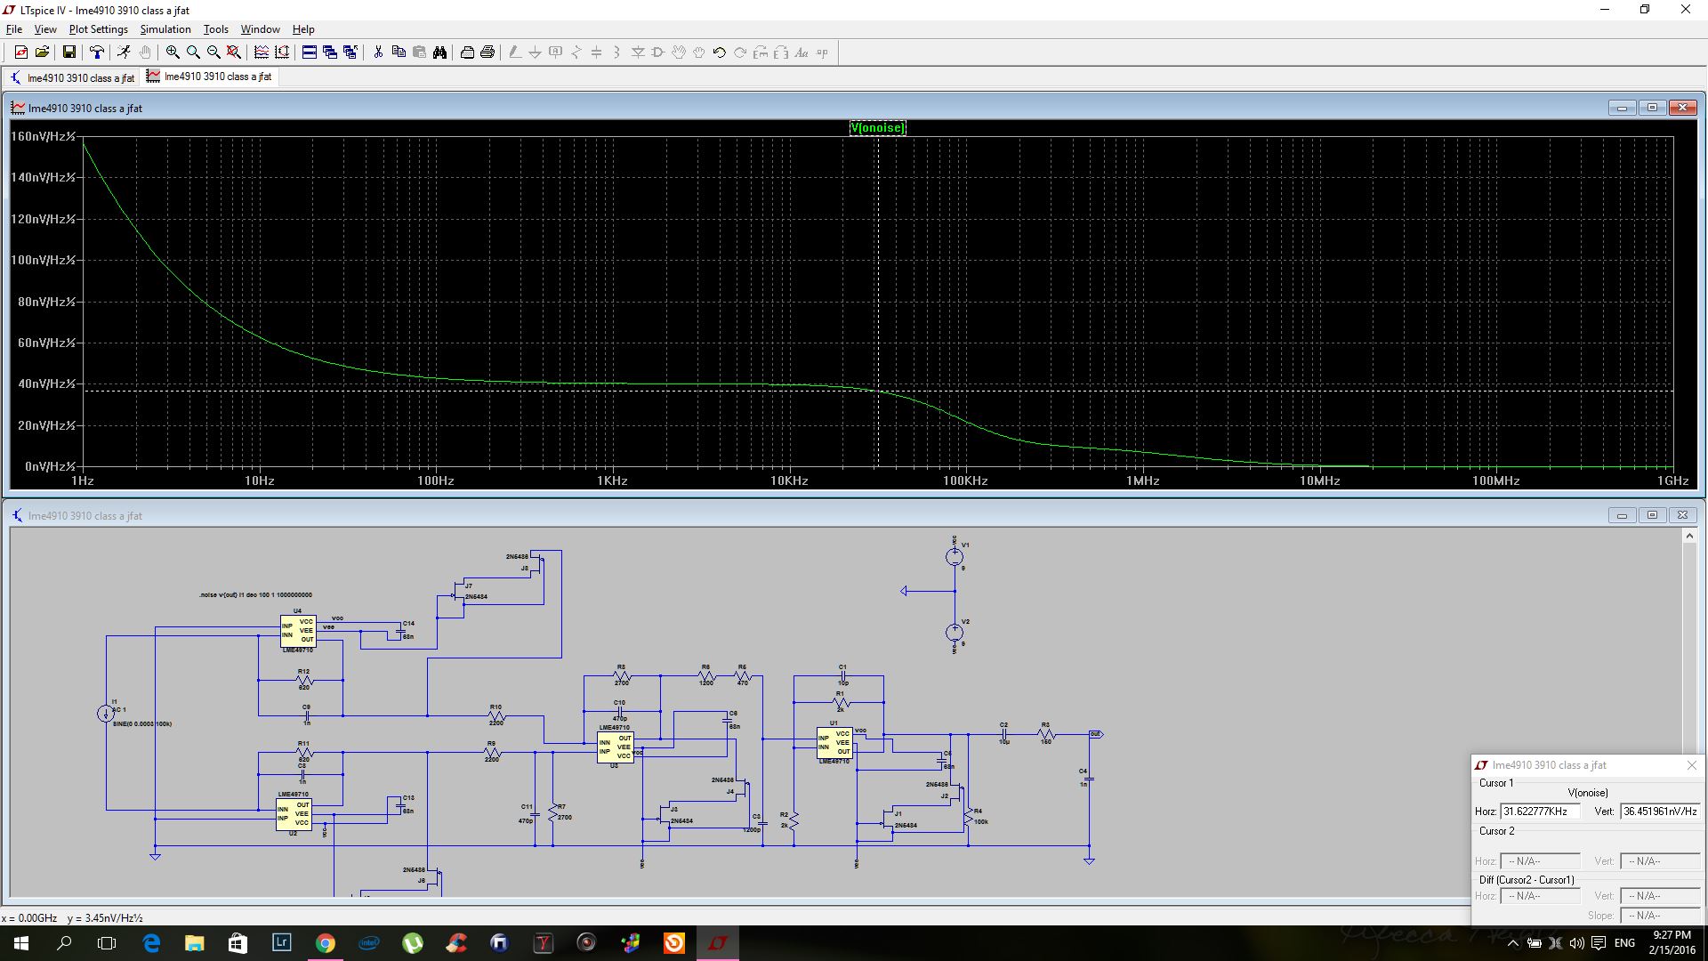Select the Zoom In magnifier with plus
This screenshot has height=961, width=1708.
click(x=173, y=52)
